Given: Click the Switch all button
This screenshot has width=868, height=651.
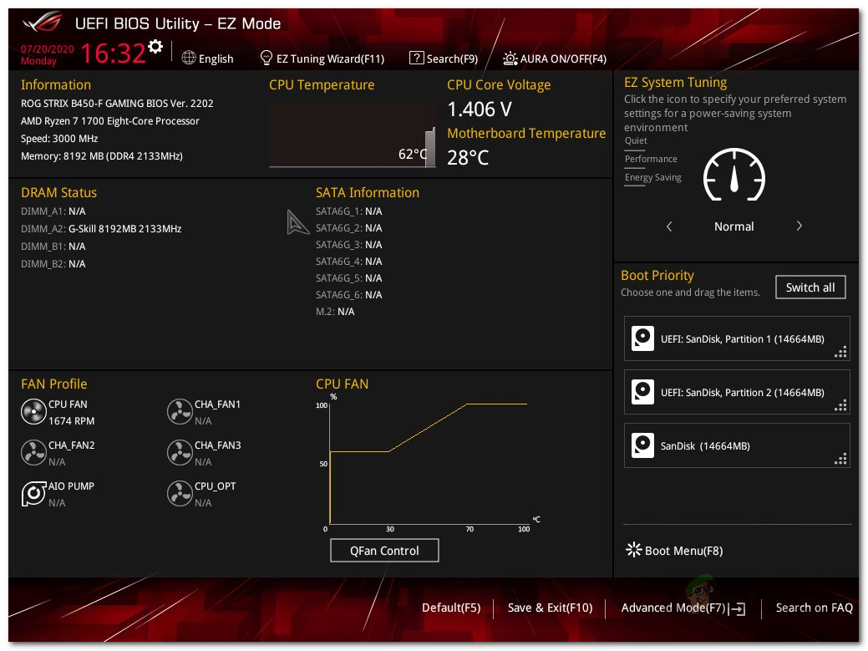Looking at the screenshot, I should tap(810, 287).
